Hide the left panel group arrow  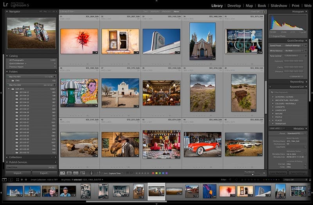coord(1,93)
